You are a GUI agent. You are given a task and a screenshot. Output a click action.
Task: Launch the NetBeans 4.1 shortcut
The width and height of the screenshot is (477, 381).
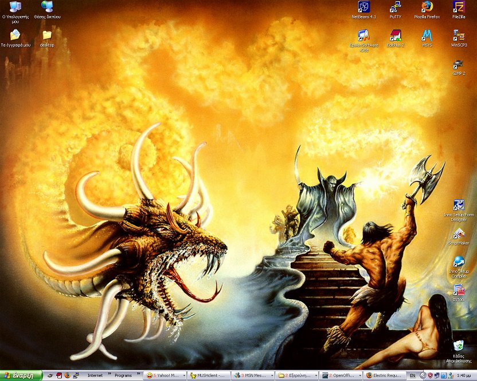[364, 10]
